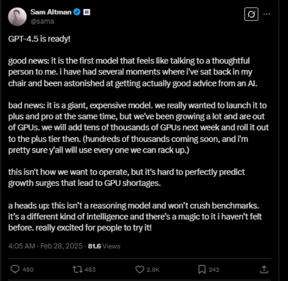Image resolution: width=288 pixels, height=281 pixels.
Task: Click the 242 bookmarks count
Action: coord(214,269)
